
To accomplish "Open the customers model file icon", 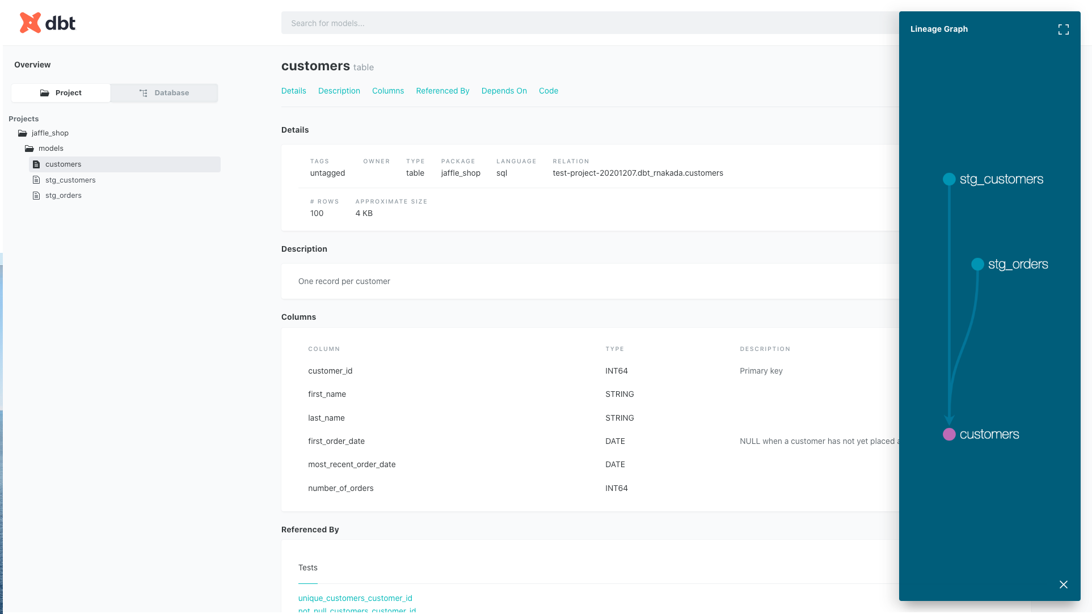I will tap(36, 164).
